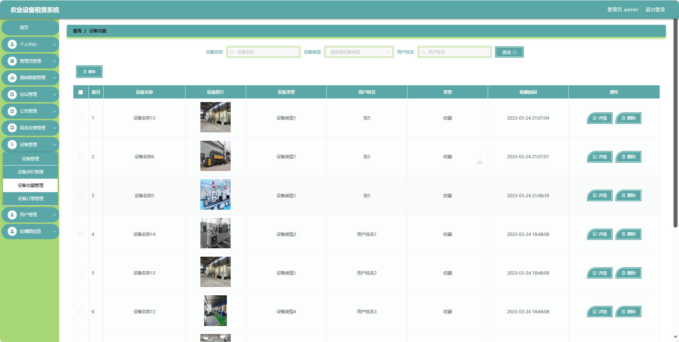The image size is (679, 342).
Task: Check the checkbox for row 2
Action: coord(80,157)
